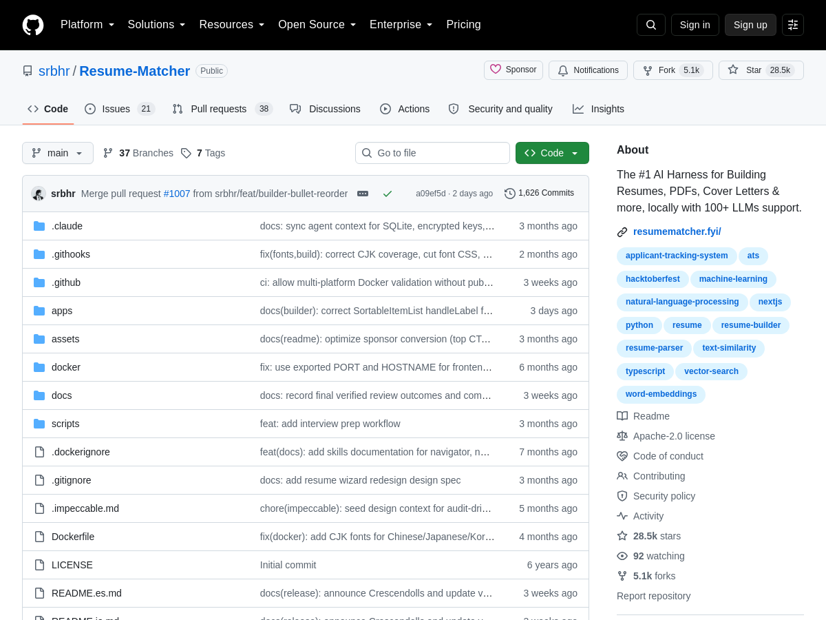Click the Sponsor heart button
Image resolution: width=826 pixels, height=620 pixels.
[513, 70]
